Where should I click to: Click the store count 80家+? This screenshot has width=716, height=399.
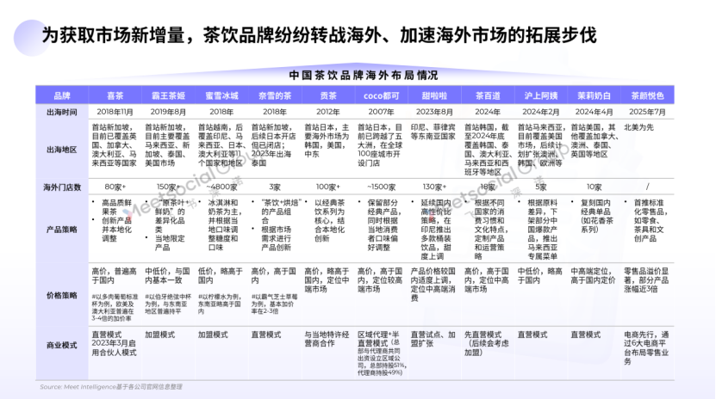pyautogui.click(x=115, y=187)
